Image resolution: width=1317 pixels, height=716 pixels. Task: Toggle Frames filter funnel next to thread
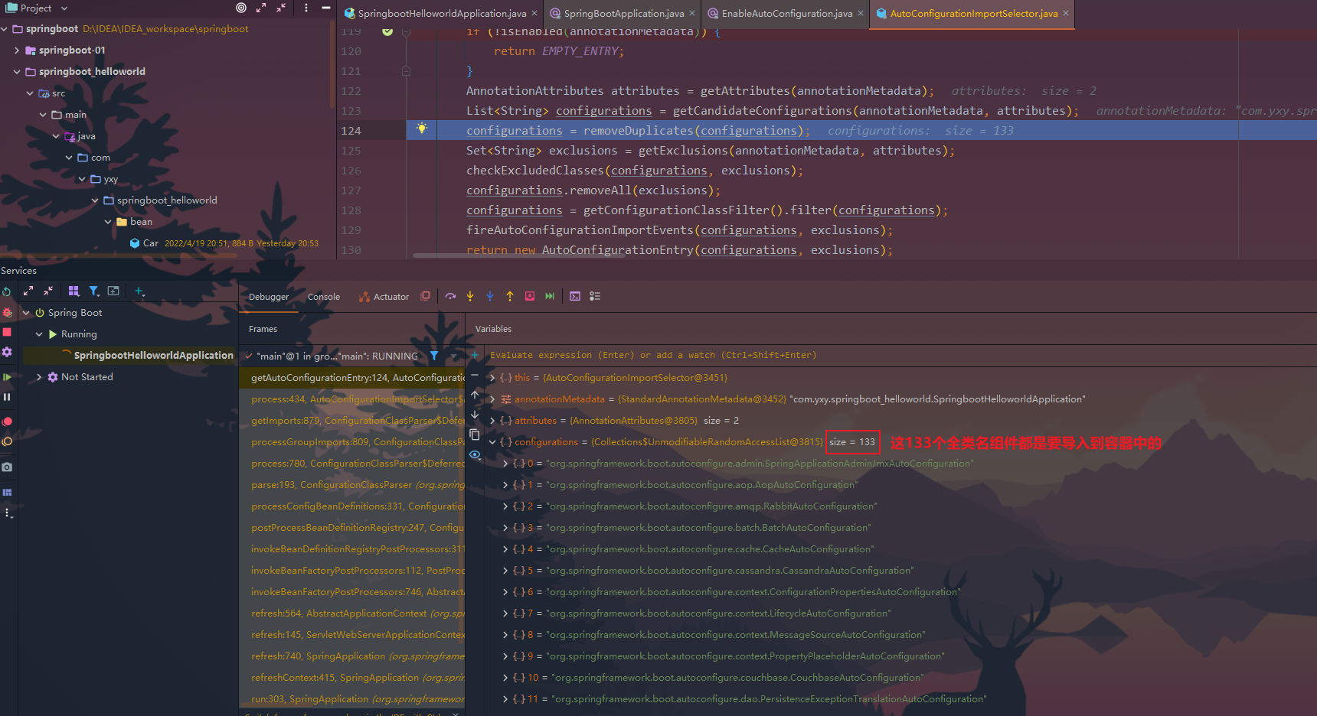pyautogui.click(x=434, y=356)
